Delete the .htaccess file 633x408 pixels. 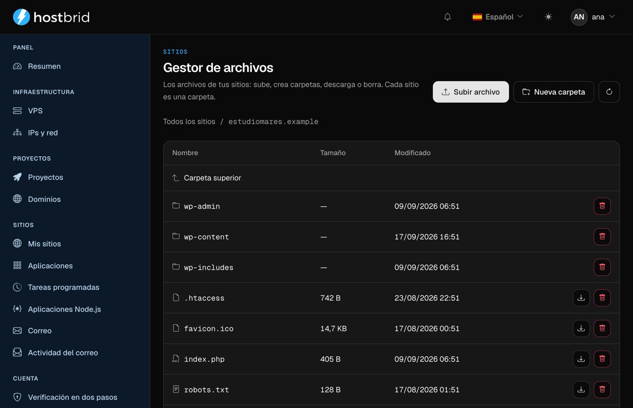click(x=602, y=298)
